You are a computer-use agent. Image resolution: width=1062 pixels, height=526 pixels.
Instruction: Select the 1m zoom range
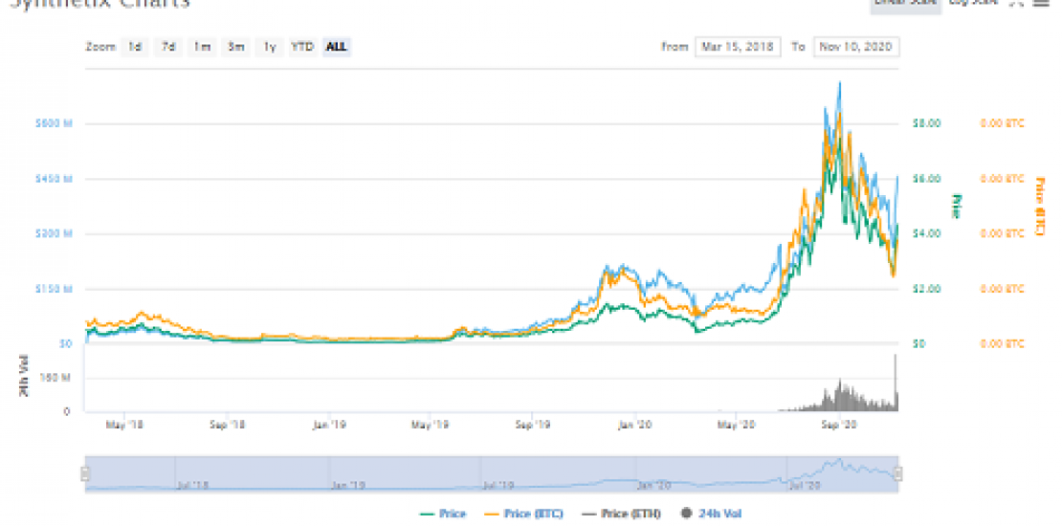pos(201,47)
